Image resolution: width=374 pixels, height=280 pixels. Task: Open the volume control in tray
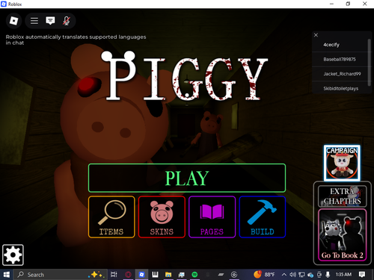click(292, 275)
